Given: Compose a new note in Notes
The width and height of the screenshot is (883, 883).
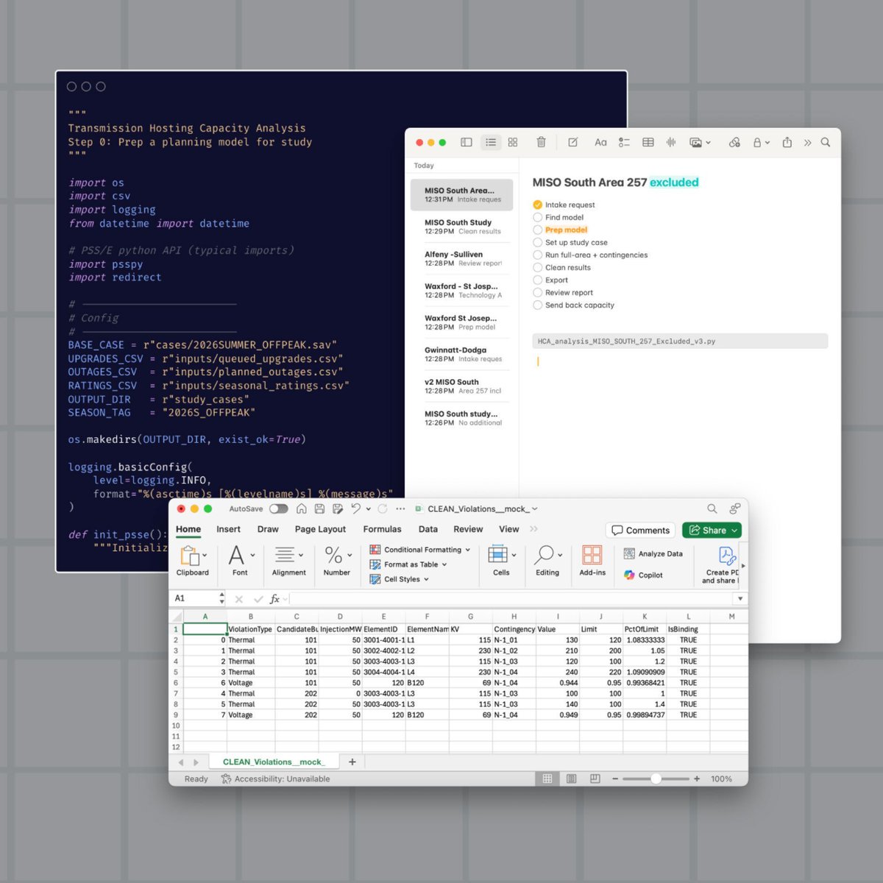Looking at the screenshot, I should 572,142.
